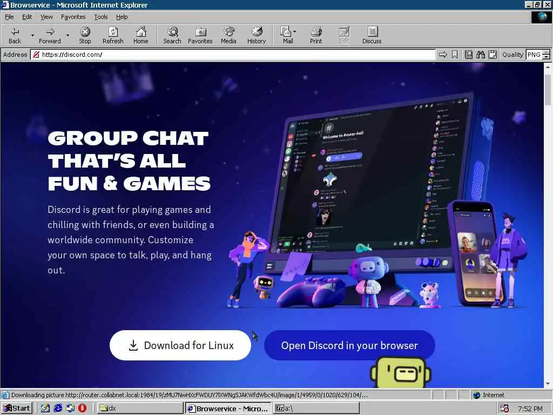Viewport: 553px width, 415px height.
Task: Go forward with the Forward toolbar button
Action: coord(50,35)
